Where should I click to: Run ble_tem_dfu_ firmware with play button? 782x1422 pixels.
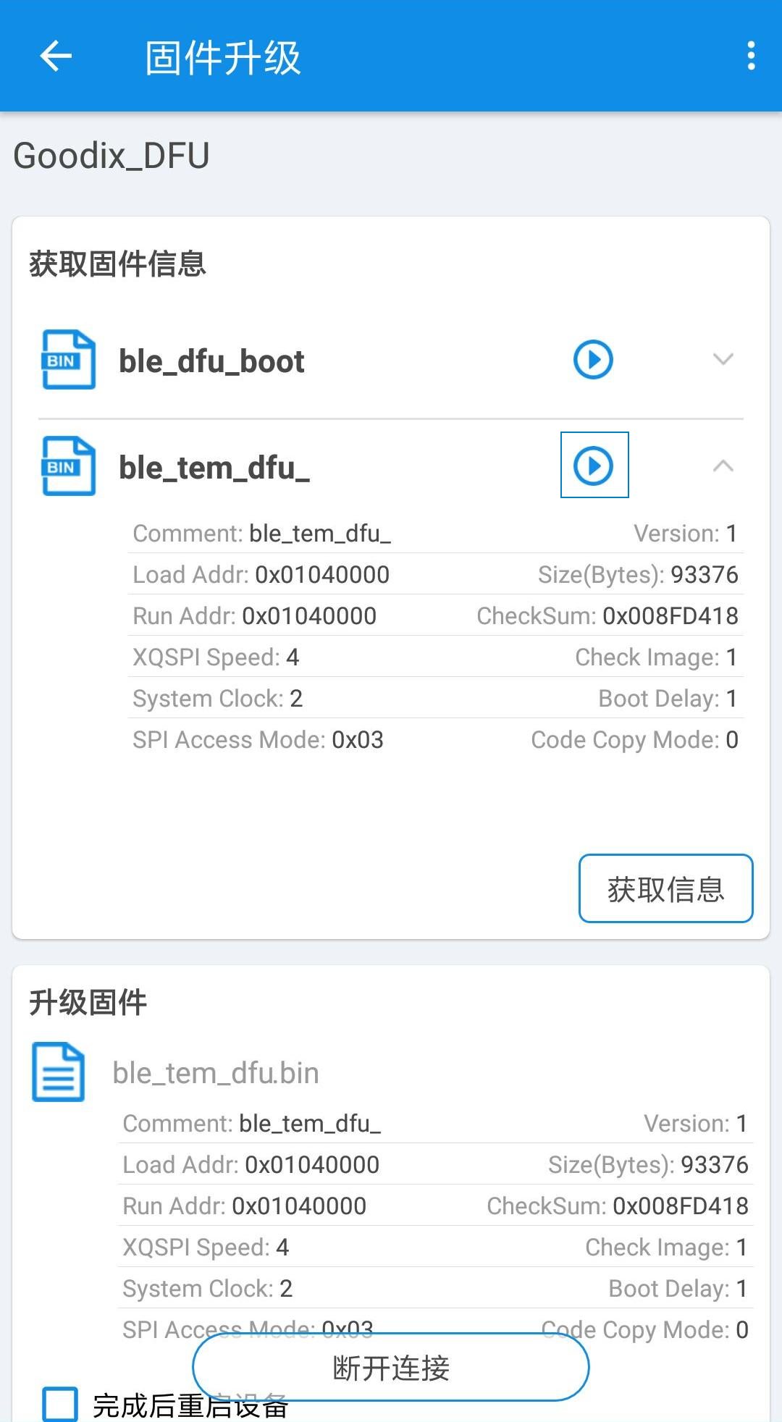pyautogui.click(x=594, y=465)
